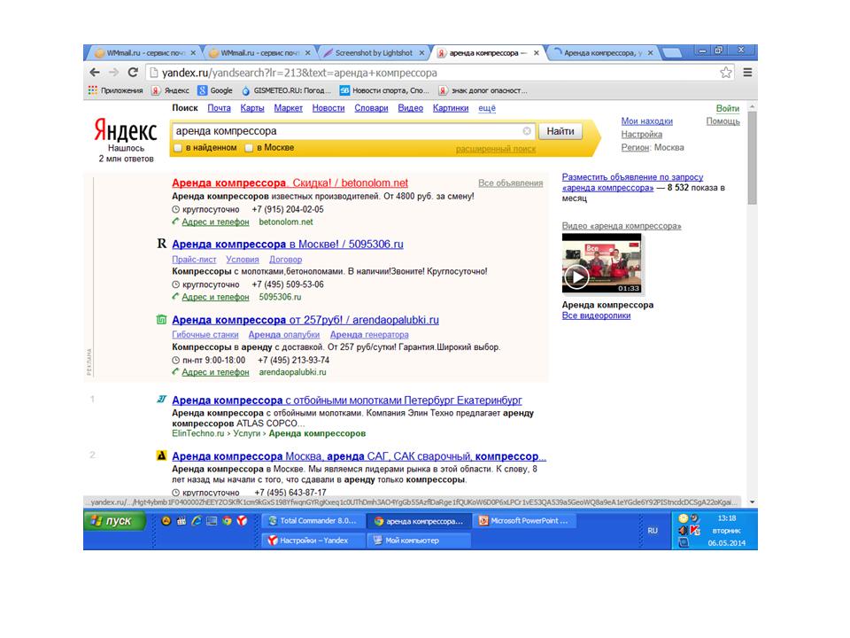Open the Яндекс bookmark in bookmarks bar
This screenshot has height=638, width=850.
pos(170,90)
